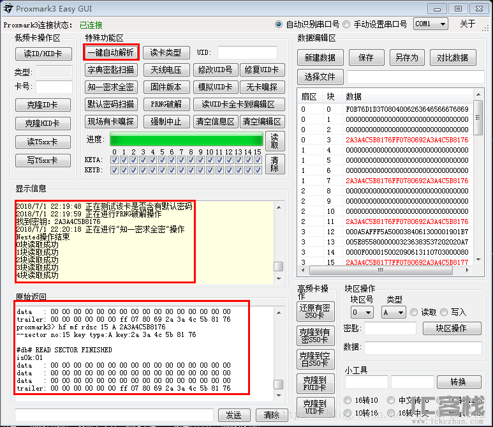
Task: Click the 一键自动解析 button
Action: click(111, 52)
